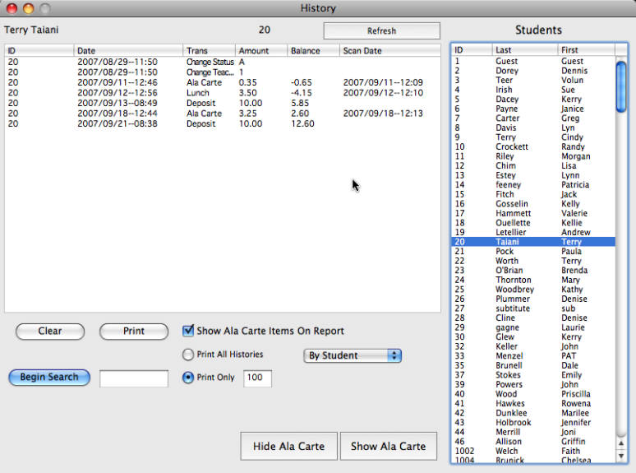
Task: Click the yellow minimize window button
Action: pos(29,8)
